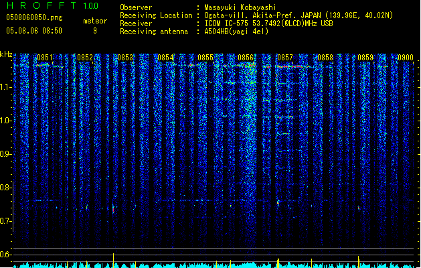Click the 0857 time marker
The height and width of the screenshot is (268, 421).
pos(285,57)
